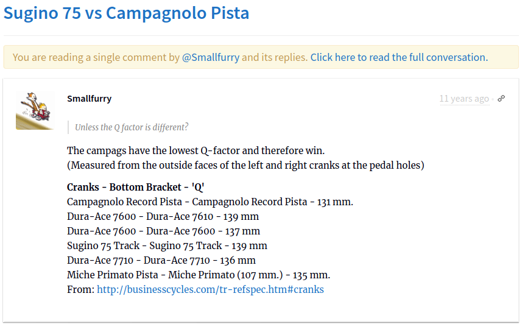Click the quoted text about Q factor
Viewport: 522px width, 324px height.
click(132, 127)
